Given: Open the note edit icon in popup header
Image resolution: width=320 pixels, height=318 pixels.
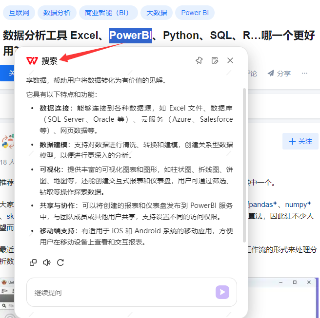Looking at the screenshot, I should click(215, 60).
